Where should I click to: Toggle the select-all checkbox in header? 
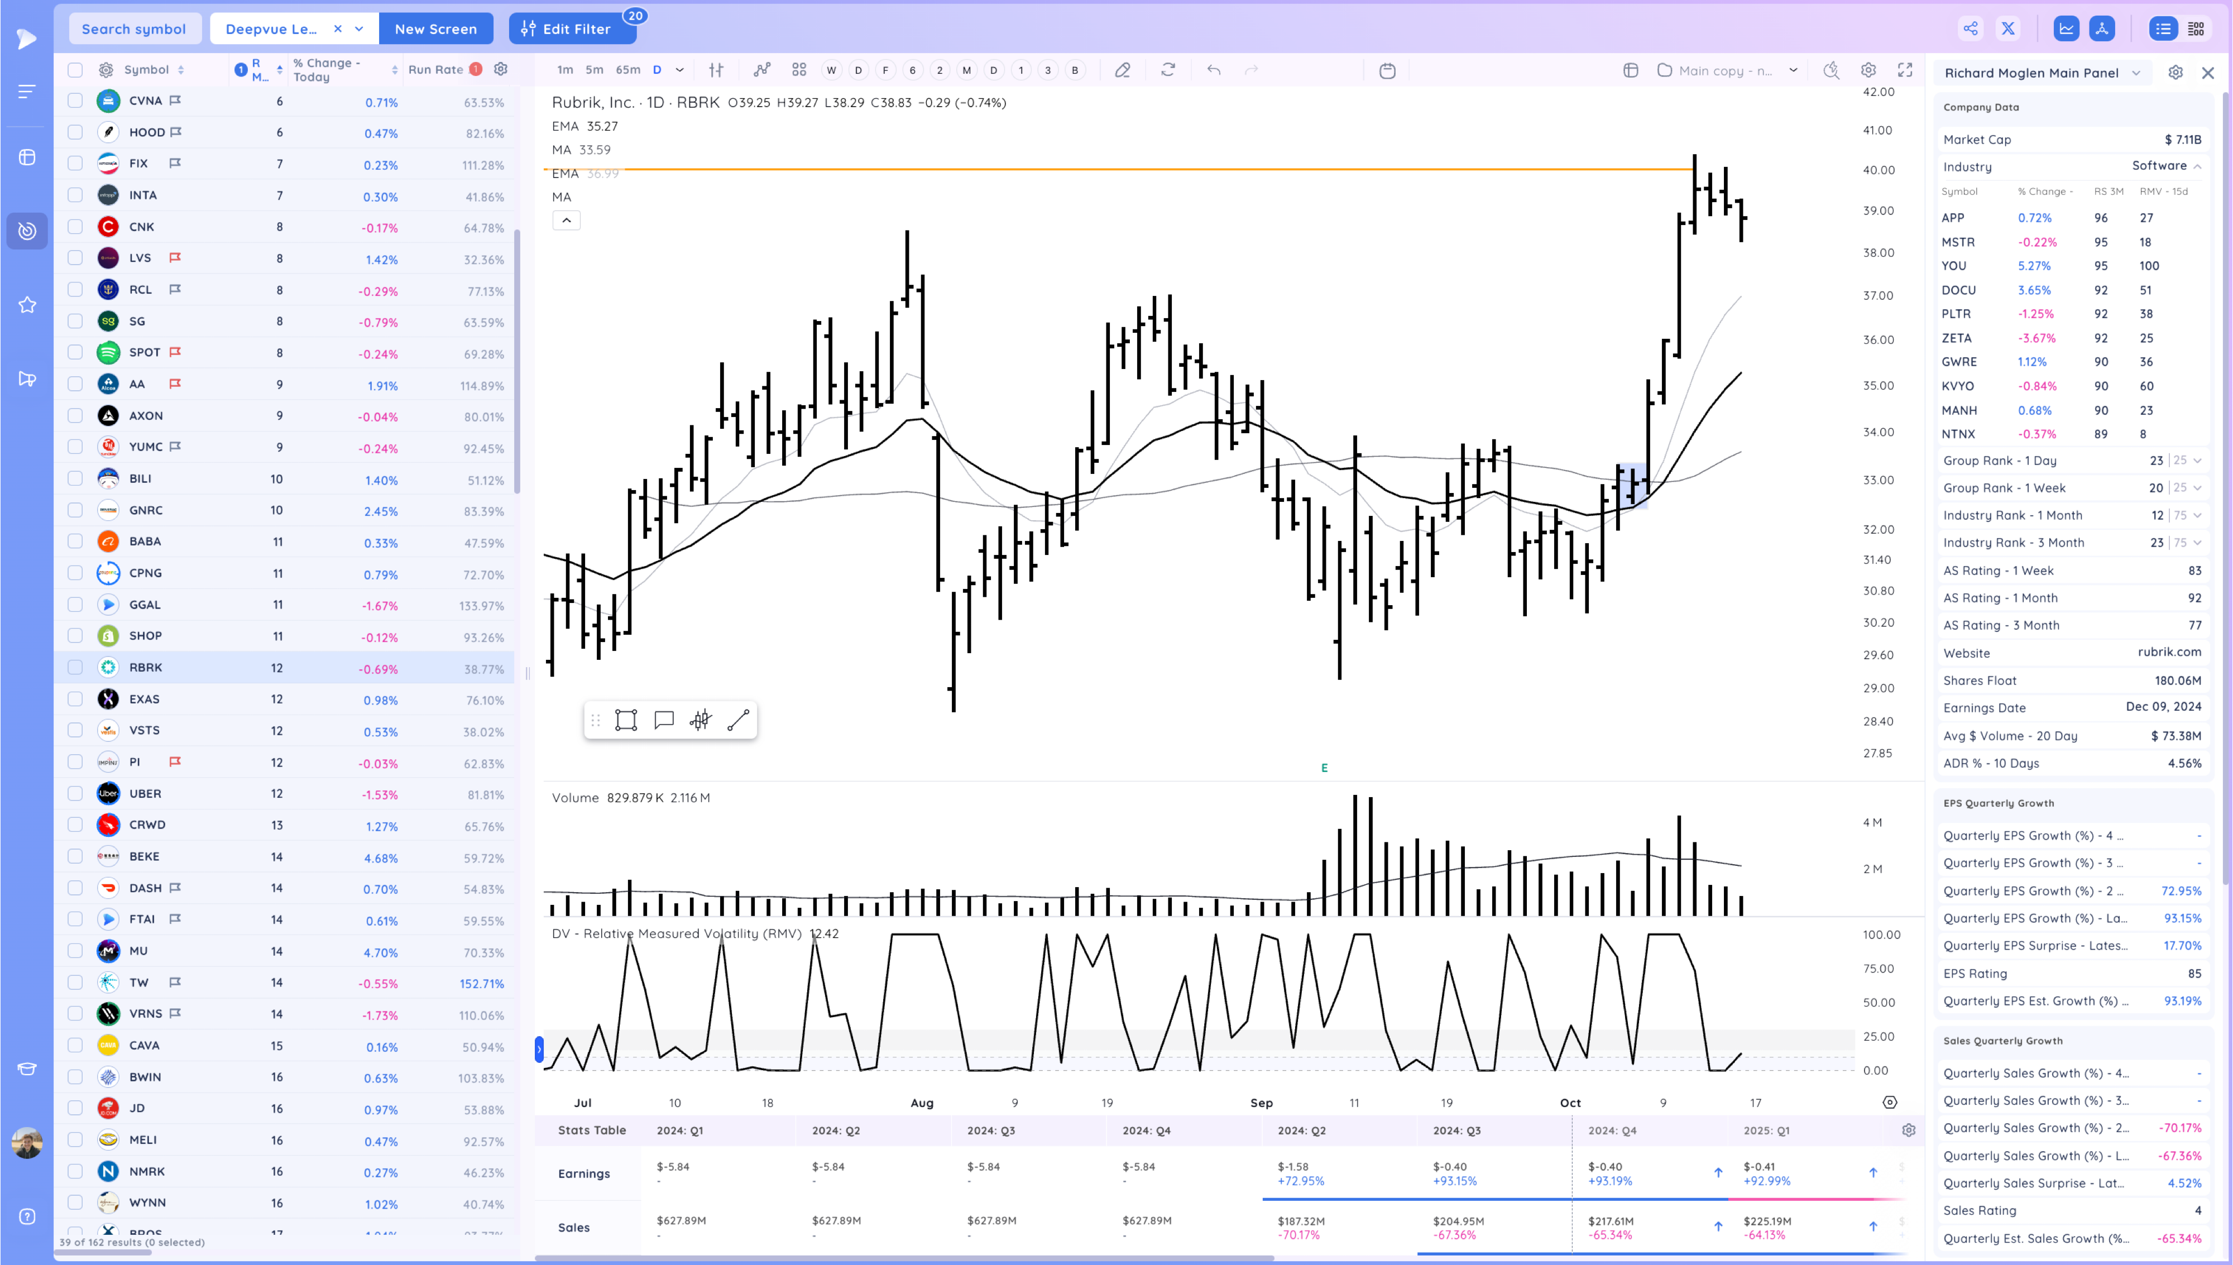(x=75, y=70)
